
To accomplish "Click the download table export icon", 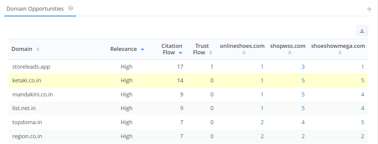I will 362,31.
